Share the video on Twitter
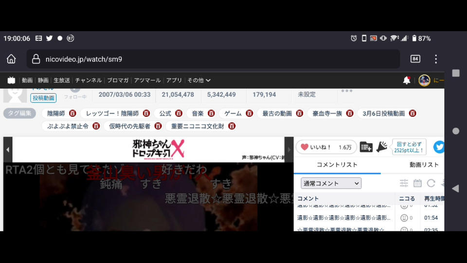The image size is (467, 263). coord(439,147)
